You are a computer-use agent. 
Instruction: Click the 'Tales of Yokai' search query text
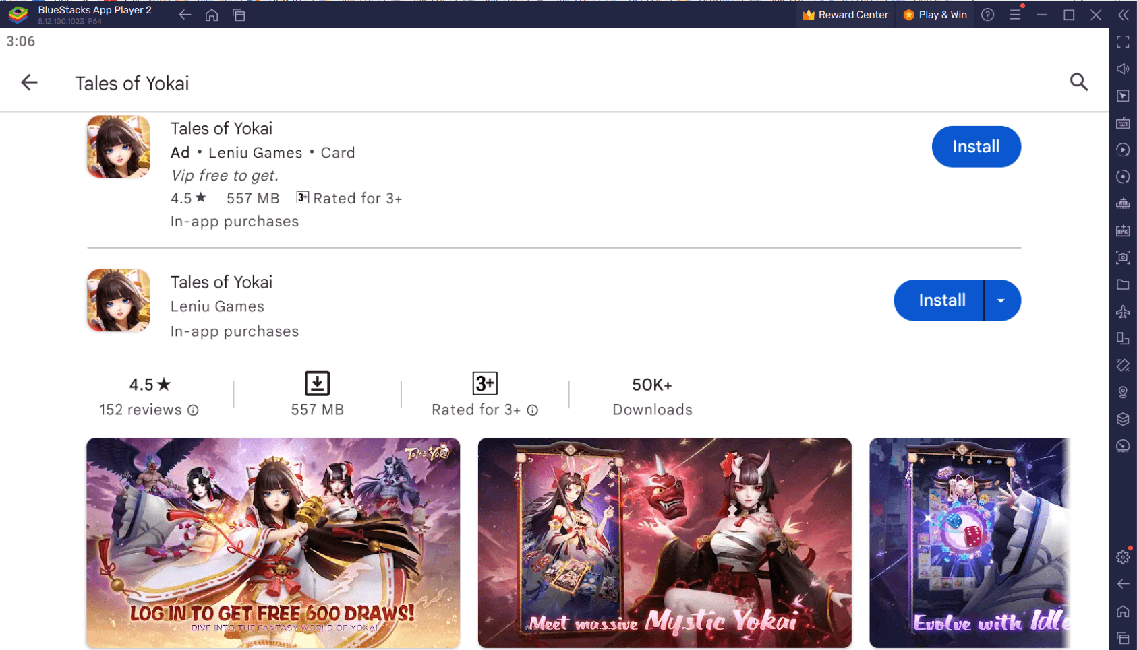click(x=132, y=84)
